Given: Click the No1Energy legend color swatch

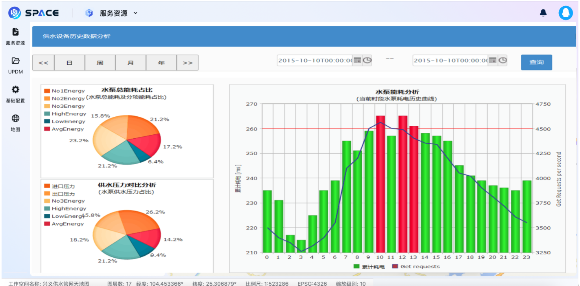Looking at the screenshot, I should pos(47,91).
